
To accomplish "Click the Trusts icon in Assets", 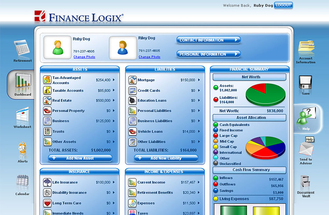I will tap(47, 132).
